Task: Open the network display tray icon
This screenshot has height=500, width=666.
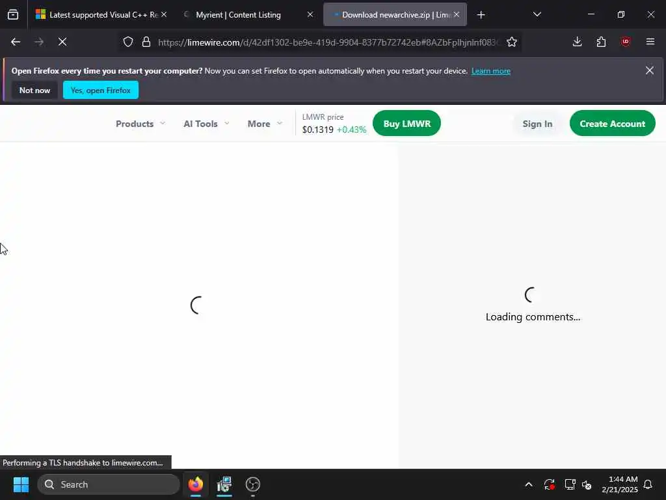Action: (570, 484)
